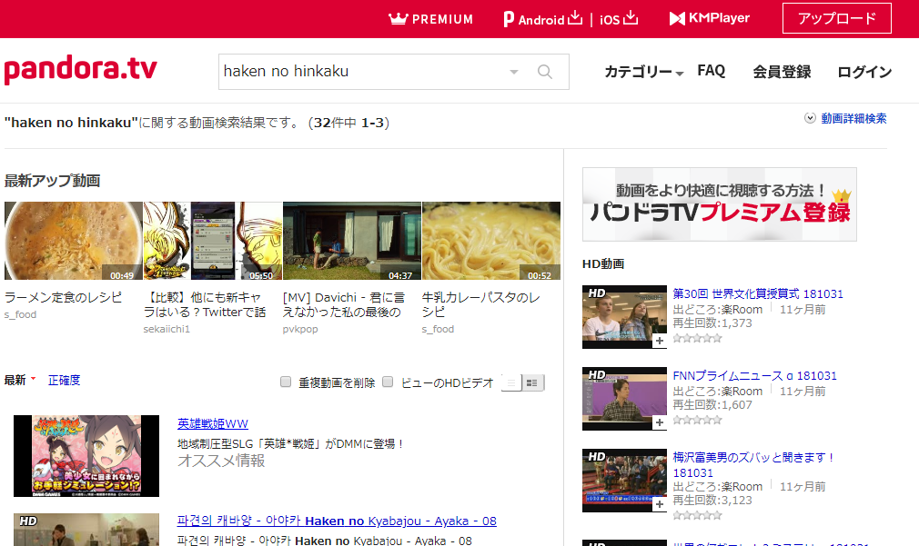The width and height of the screenshot is (919, 546).
Task: Open the 英雄戦姫WW link
Action: tap(213, 423)
